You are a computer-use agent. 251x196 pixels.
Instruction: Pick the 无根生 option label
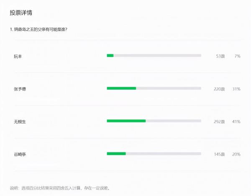coord(20,121)
